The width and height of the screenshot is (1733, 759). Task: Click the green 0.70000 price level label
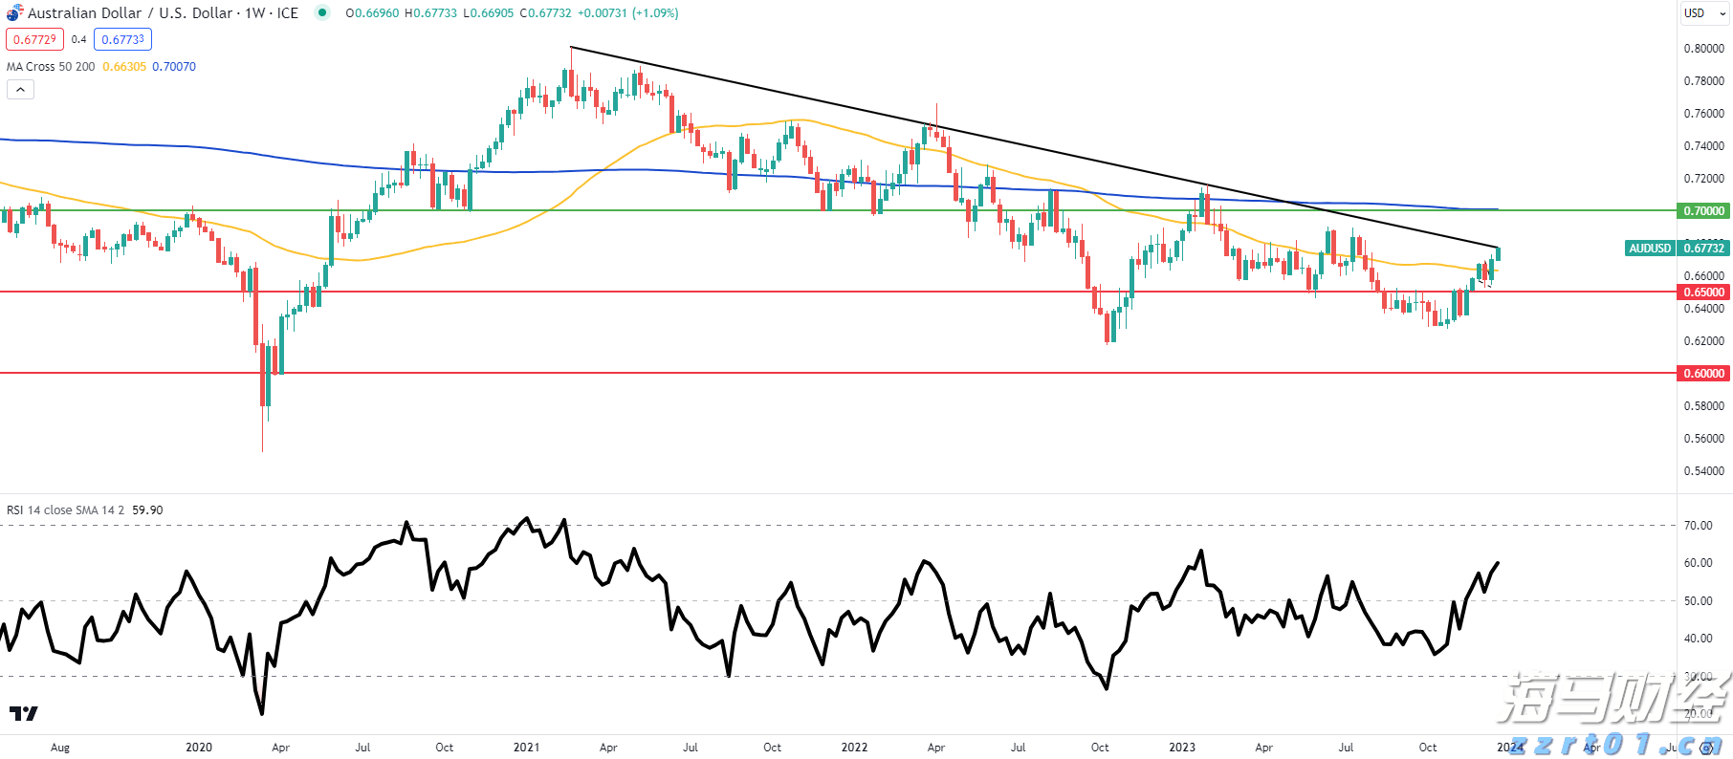point(1703,211)
